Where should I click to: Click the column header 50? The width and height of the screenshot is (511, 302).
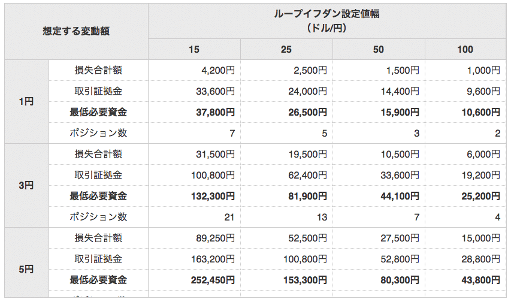(x=379, y=49)
